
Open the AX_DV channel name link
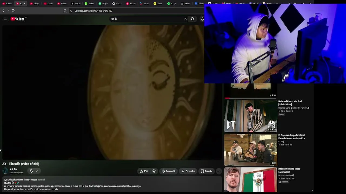click(x=14, y=169)
